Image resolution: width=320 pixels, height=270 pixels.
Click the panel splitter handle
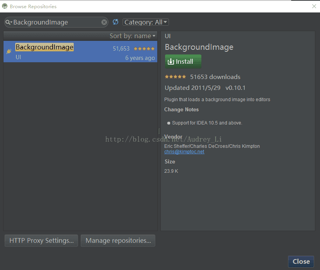(159, 131)
